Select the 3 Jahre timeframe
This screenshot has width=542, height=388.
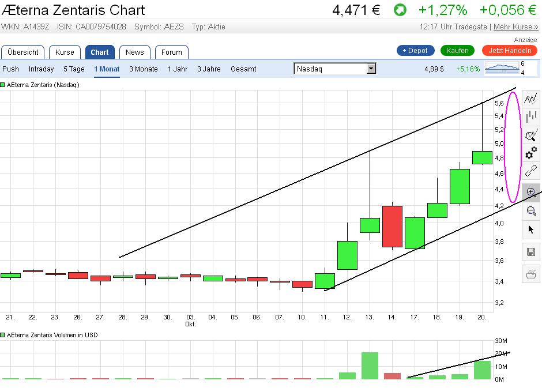click(209, 69)
